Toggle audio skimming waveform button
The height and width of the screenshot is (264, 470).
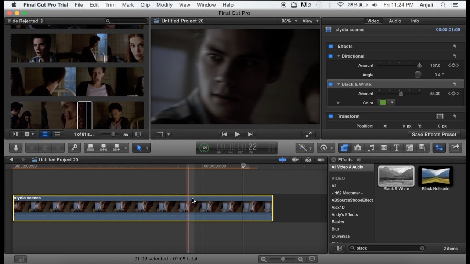[295, 159]
